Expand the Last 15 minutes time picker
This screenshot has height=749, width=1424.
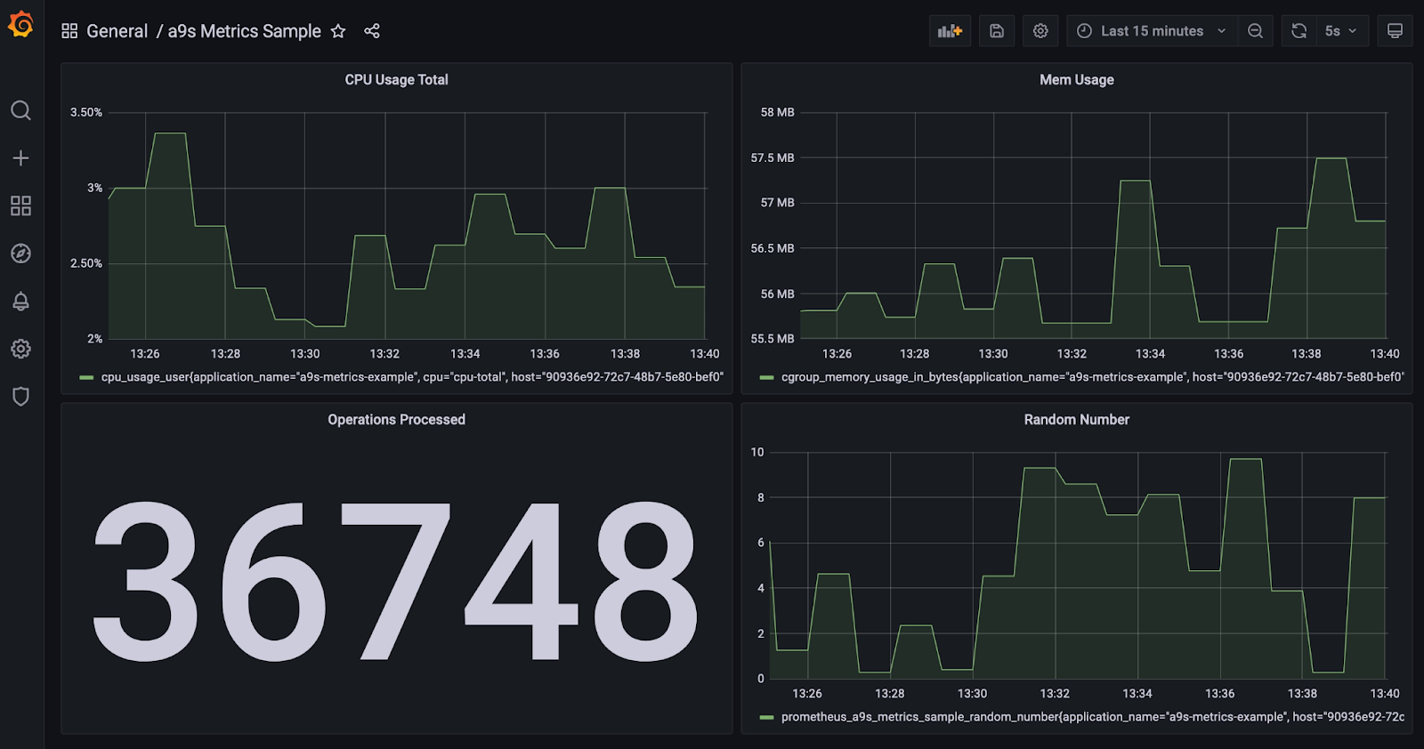1151,31
